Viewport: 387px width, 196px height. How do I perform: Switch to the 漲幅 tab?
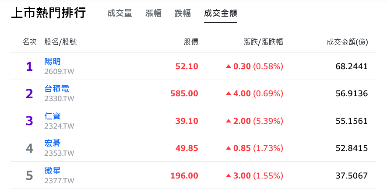point(153,13)
